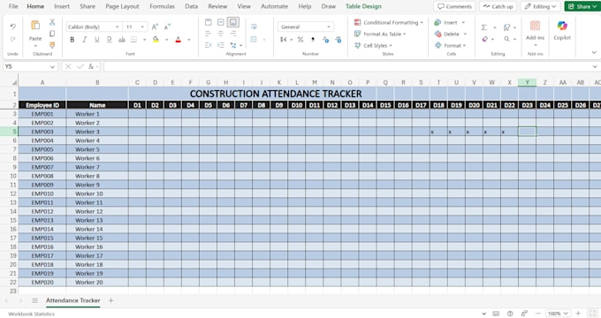Click the increase decimal icon
This screenshot has height=318, width=601.
(325, 40)
